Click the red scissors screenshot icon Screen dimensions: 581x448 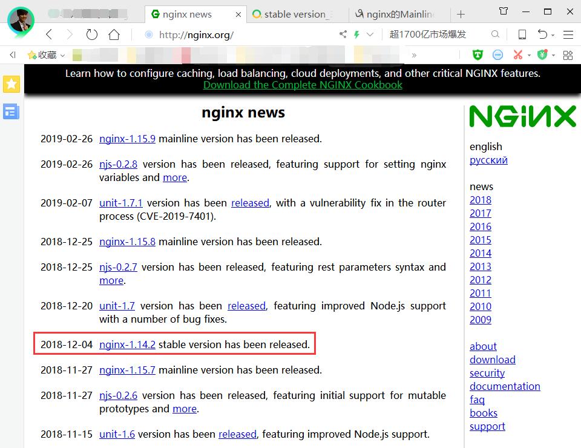[x=517, y=55]
